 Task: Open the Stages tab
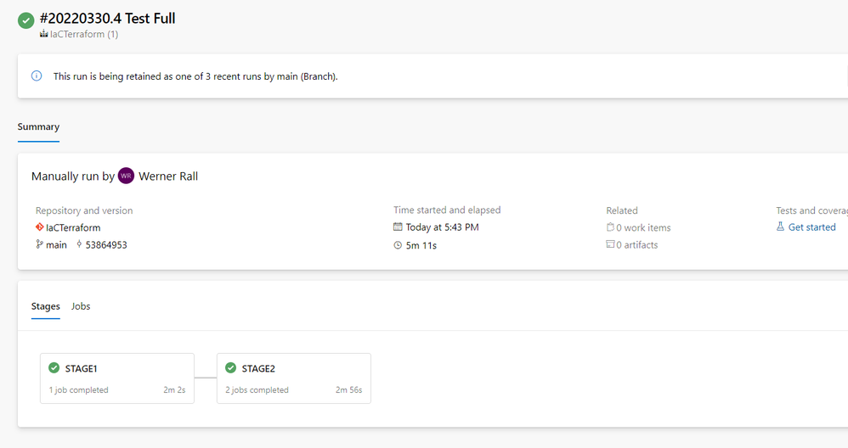[x=46, y=306]
